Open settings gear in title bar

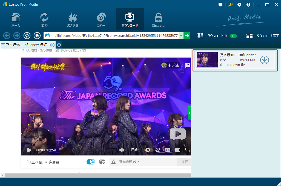coord(239,5)
